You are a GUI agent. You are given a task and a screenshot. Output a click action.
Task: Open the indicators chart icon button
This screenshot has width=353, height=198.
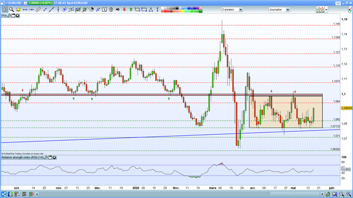tap(320, 9)
